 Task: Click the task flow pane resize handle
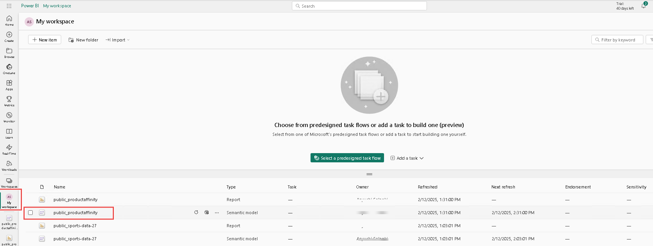tap(369, 174)
